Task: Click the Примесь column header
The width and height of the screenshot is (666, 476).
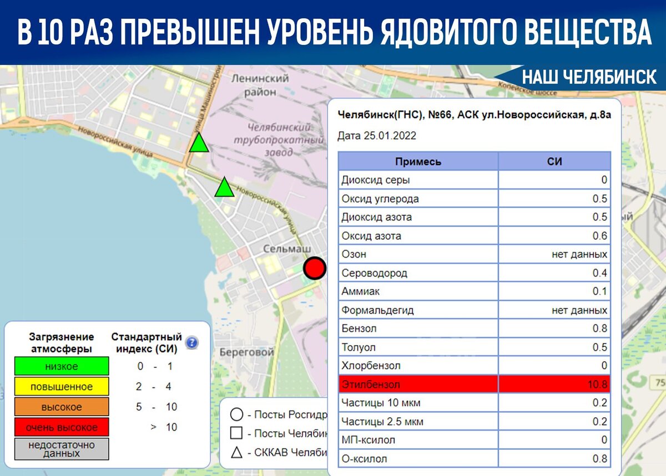Action: (418, 162)
